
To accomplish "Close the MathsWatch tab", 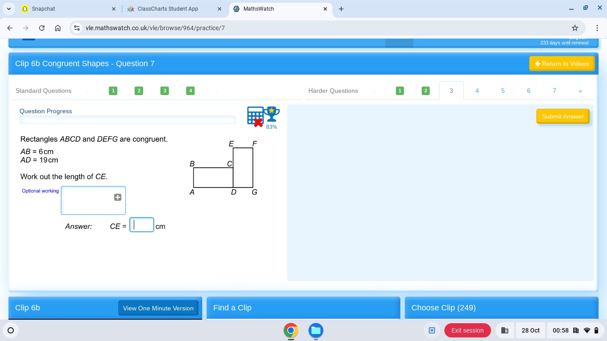I will pyautogui.click(x=325, y=9).
